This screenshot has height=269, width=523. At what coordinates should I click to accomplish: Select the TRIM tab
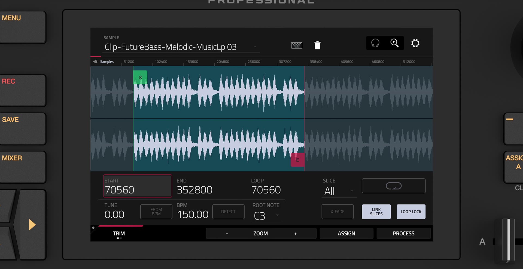119,233
